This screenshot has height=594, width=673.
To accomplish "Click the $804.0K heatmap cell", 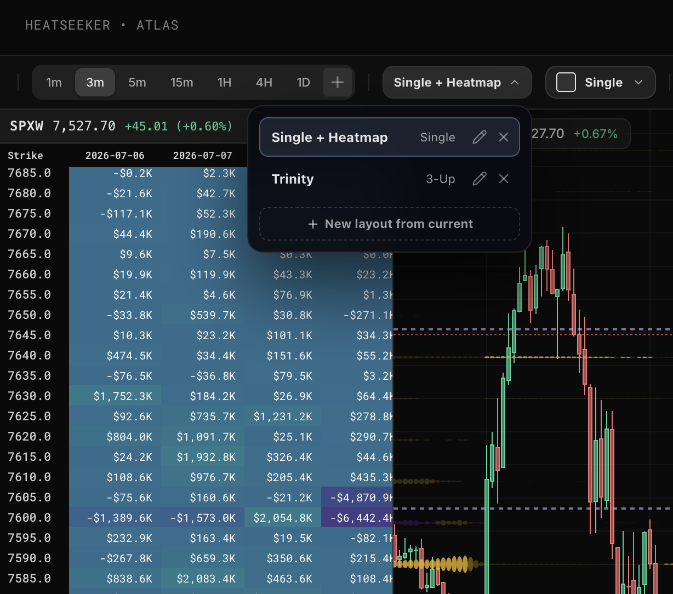I will point(115,436).
